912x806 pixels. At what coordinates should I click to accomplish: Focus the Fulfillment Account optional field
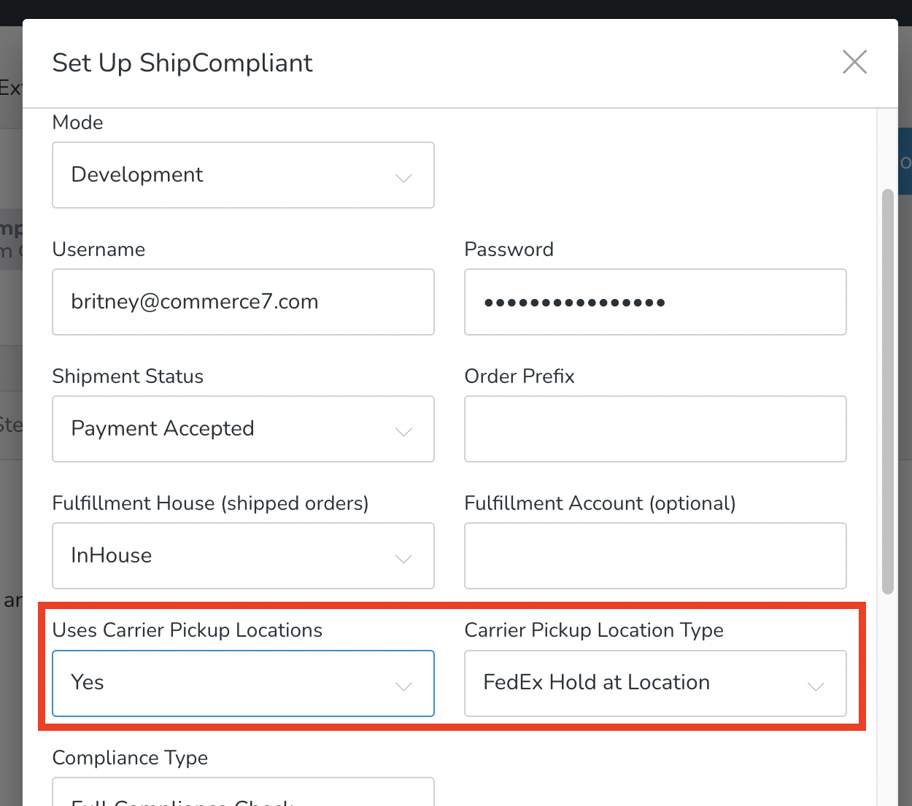655,556
